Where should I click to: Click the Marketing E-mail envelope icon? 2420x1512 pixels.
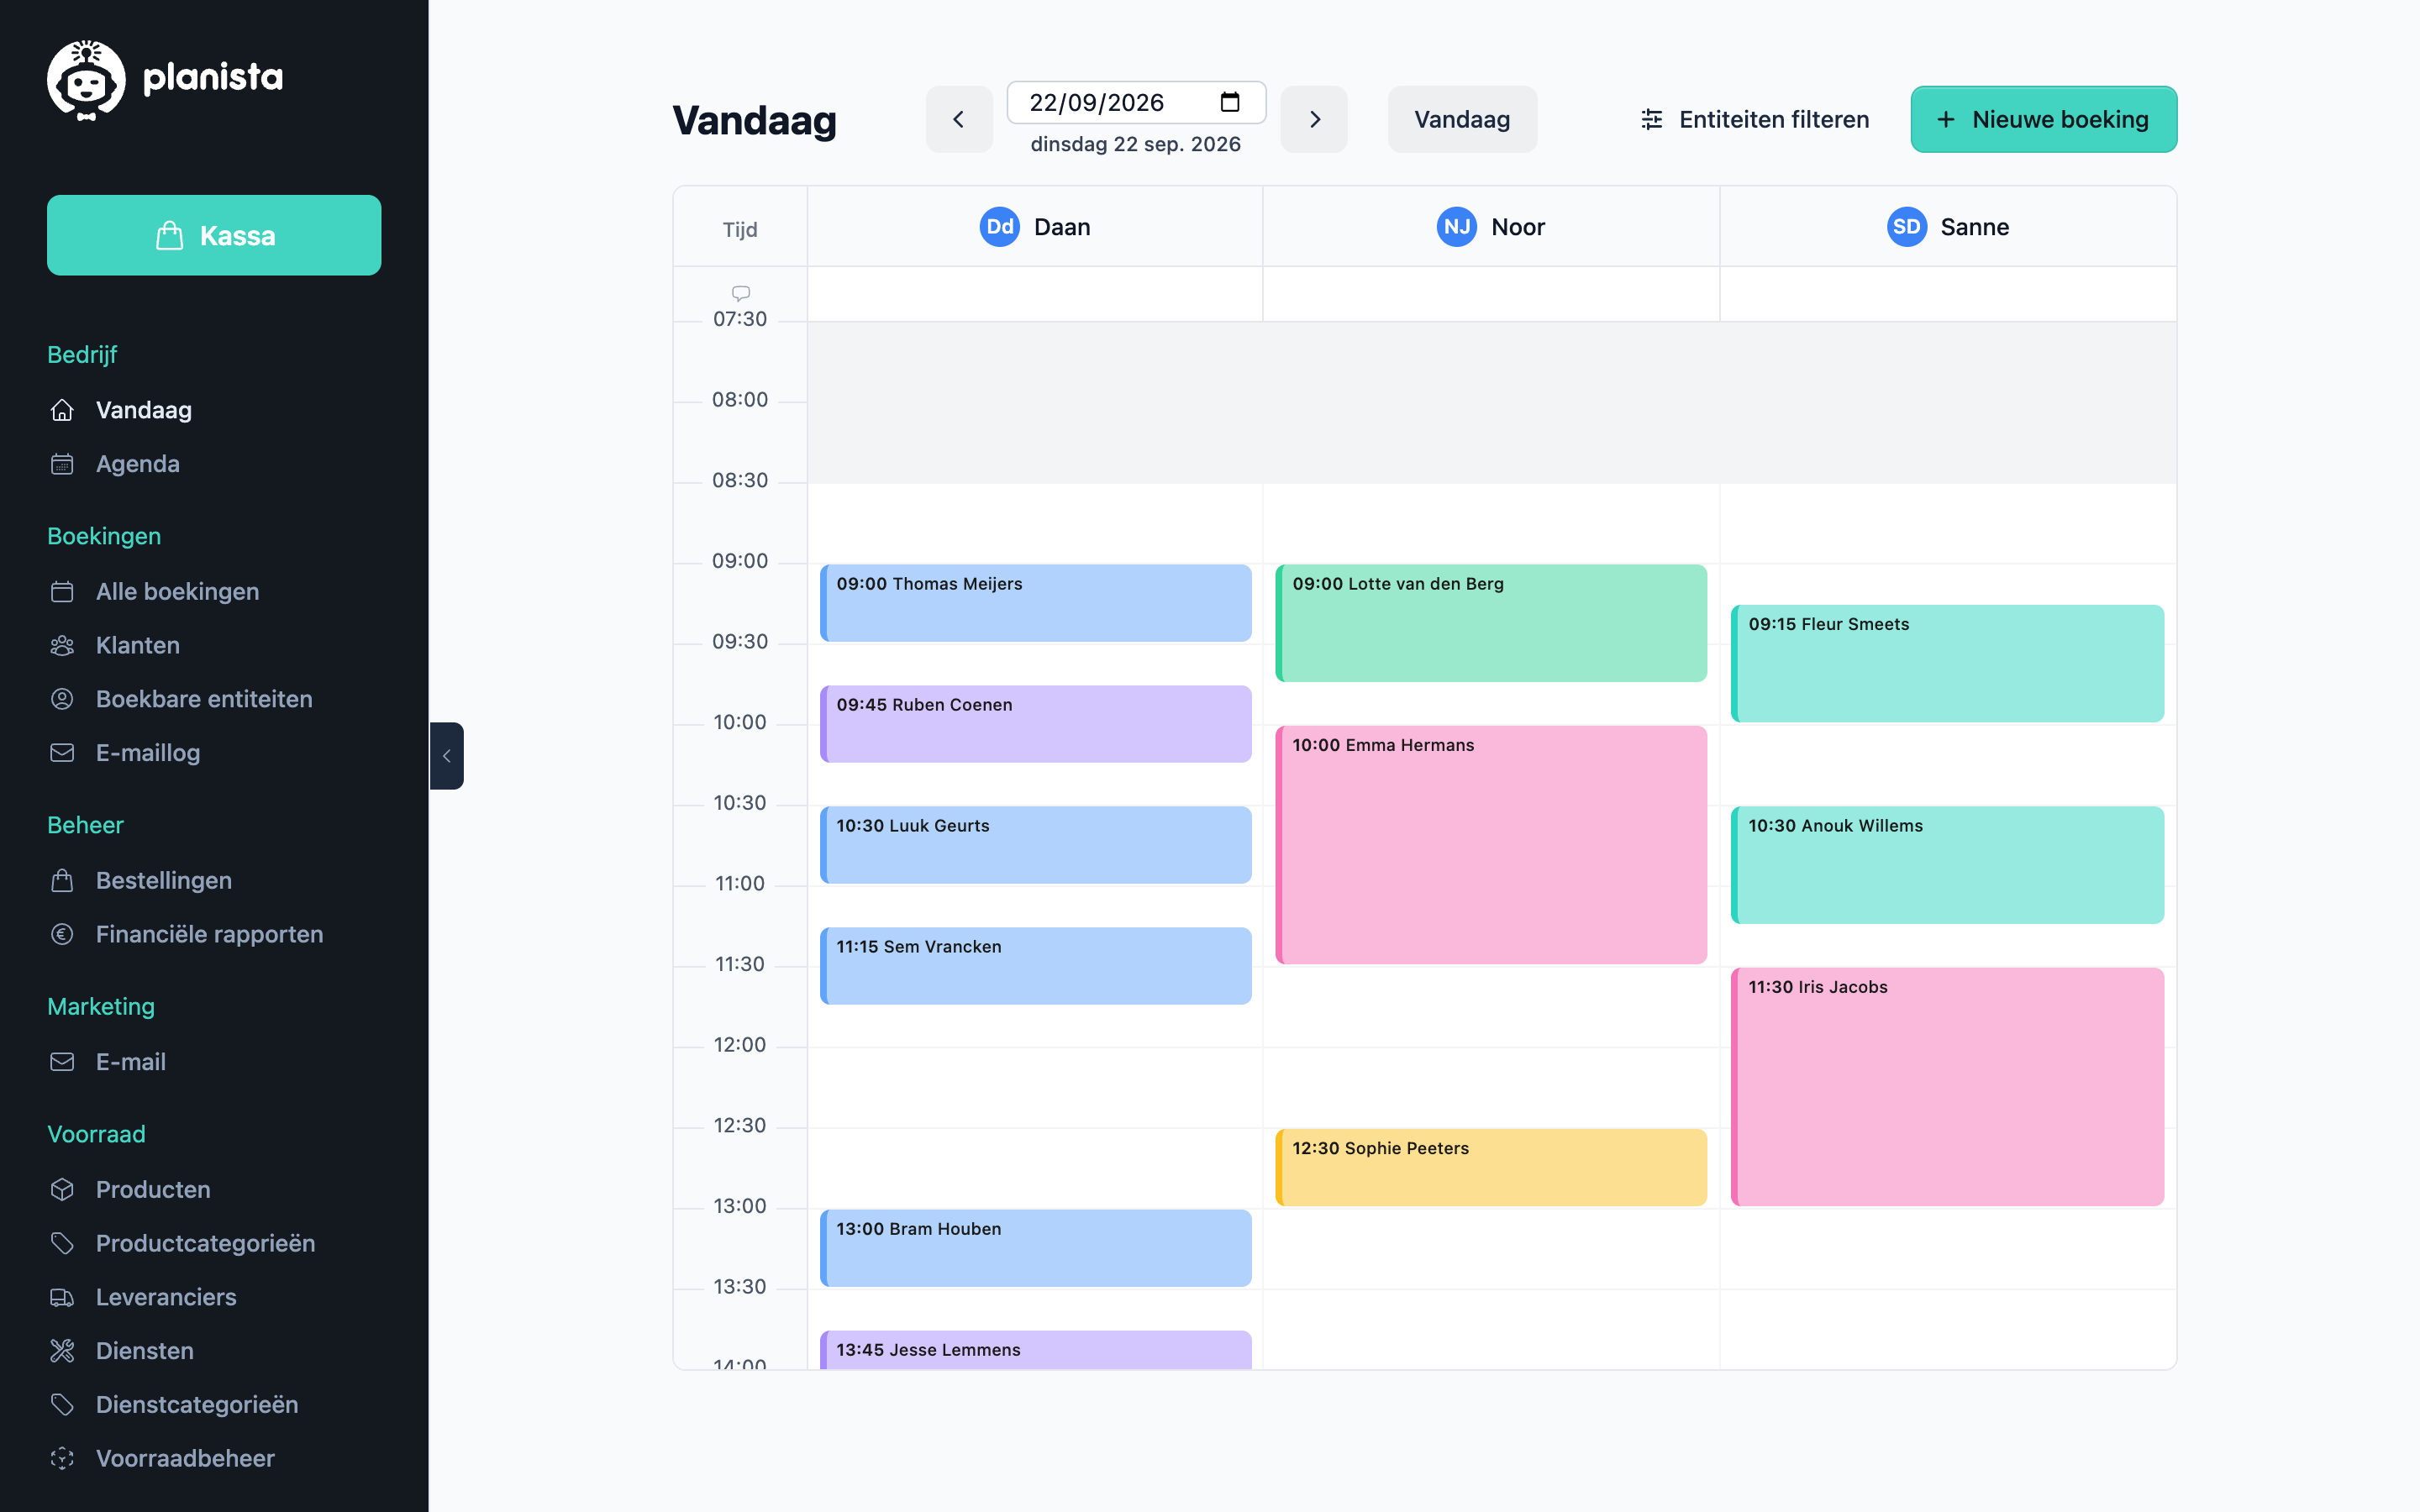[62, 1062]
